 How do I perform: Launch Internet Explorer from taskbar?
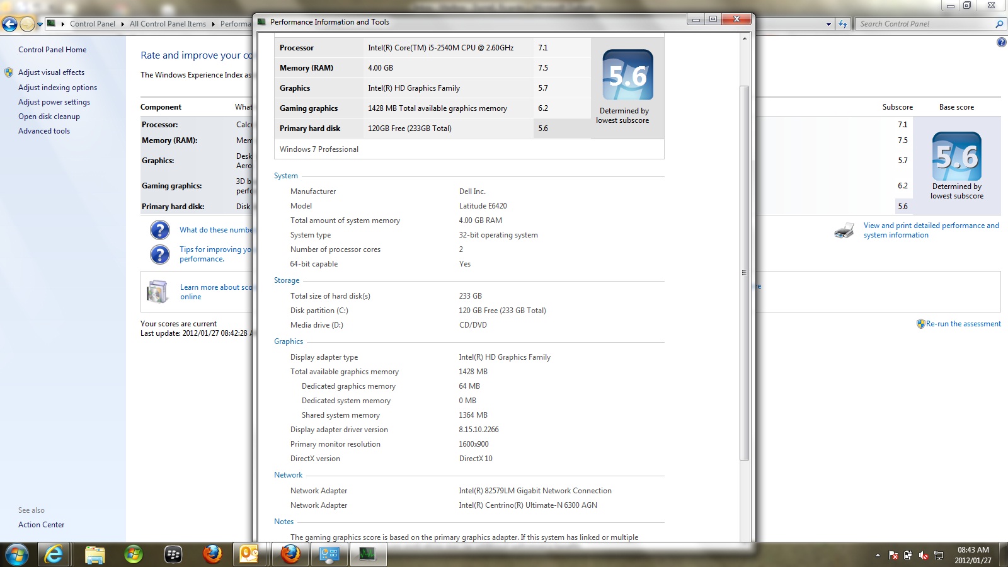coord(55,554)
